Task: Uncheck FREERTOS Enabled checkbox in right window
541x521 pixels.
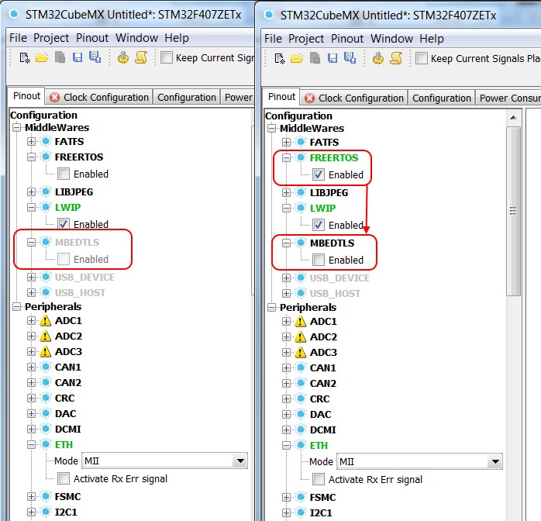Action: [319, 174]
